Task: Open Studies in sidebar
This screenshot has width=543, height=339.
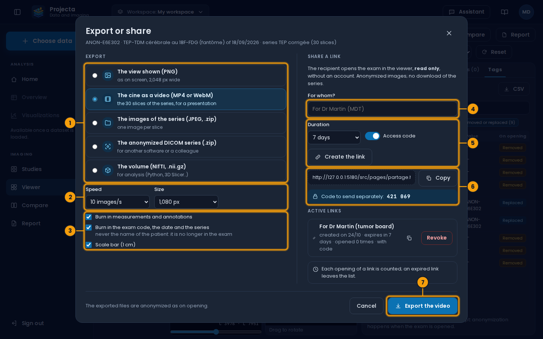Action: 41,169
